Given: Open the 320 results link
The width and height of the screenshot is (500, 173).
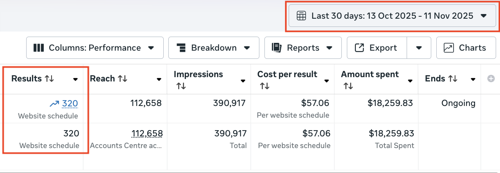Looking at the screenshot, I should 70,104.
